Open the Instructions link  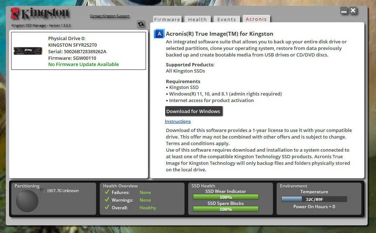pos(178,121)
